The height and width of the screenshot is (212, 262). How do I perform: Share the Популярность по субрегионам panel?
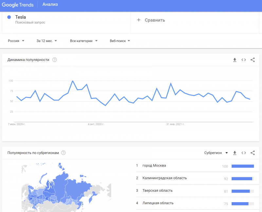pyautogui.click(x=253, y=153)
